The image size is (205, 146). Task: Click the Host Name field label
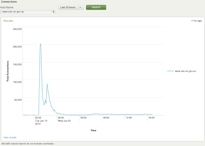pyautogui.click(x=7, y=8)
